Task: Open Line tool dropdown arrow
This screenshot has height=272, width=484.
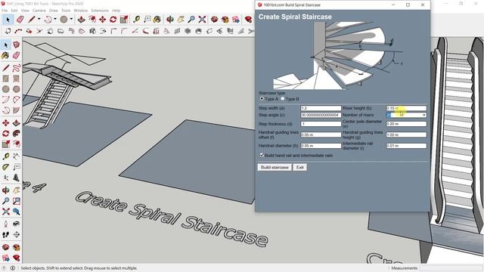Action: pos(39,20)
